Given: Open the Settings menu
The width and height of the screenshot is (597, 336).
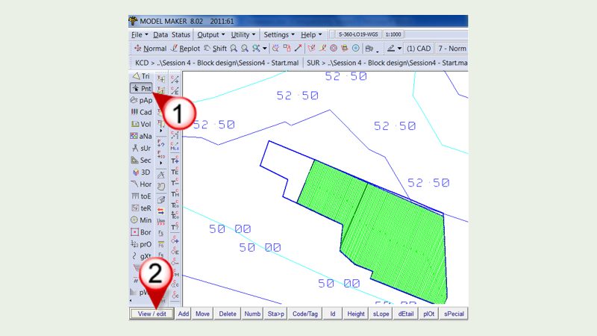Looking at the screenshot, I should coord(279,34).
